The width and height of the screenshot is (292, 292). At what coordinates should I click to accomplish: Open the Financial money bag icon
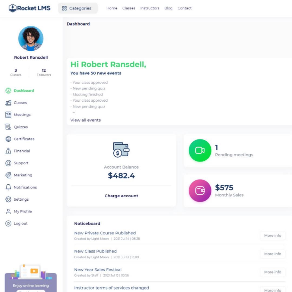(8, 151)
